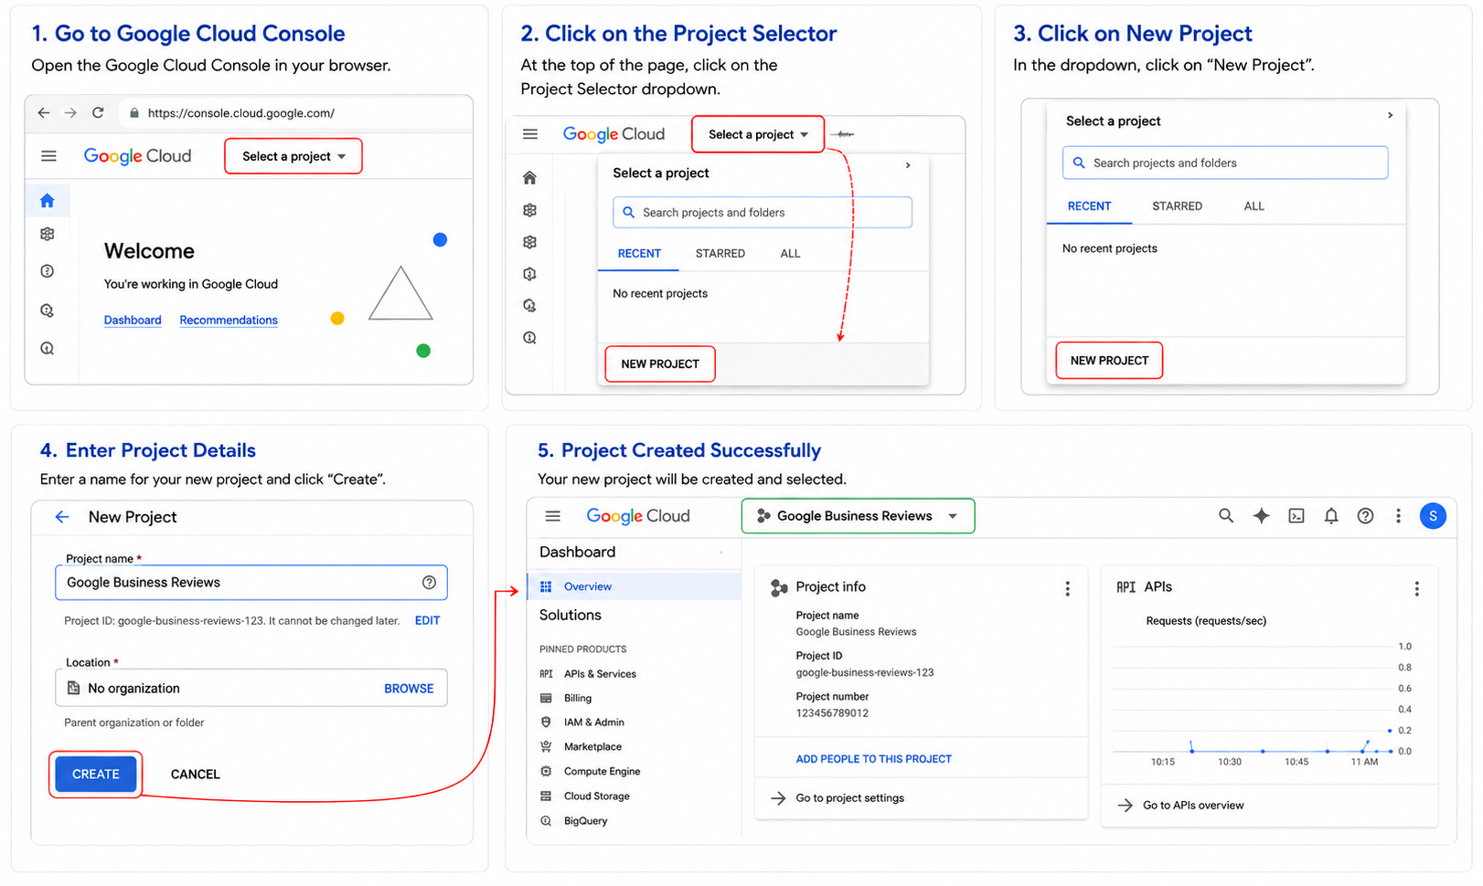Click ADD PEOPLE TO THIS PROJECT link
This screenshot has height=886, width=1483.
coord(873,759)
